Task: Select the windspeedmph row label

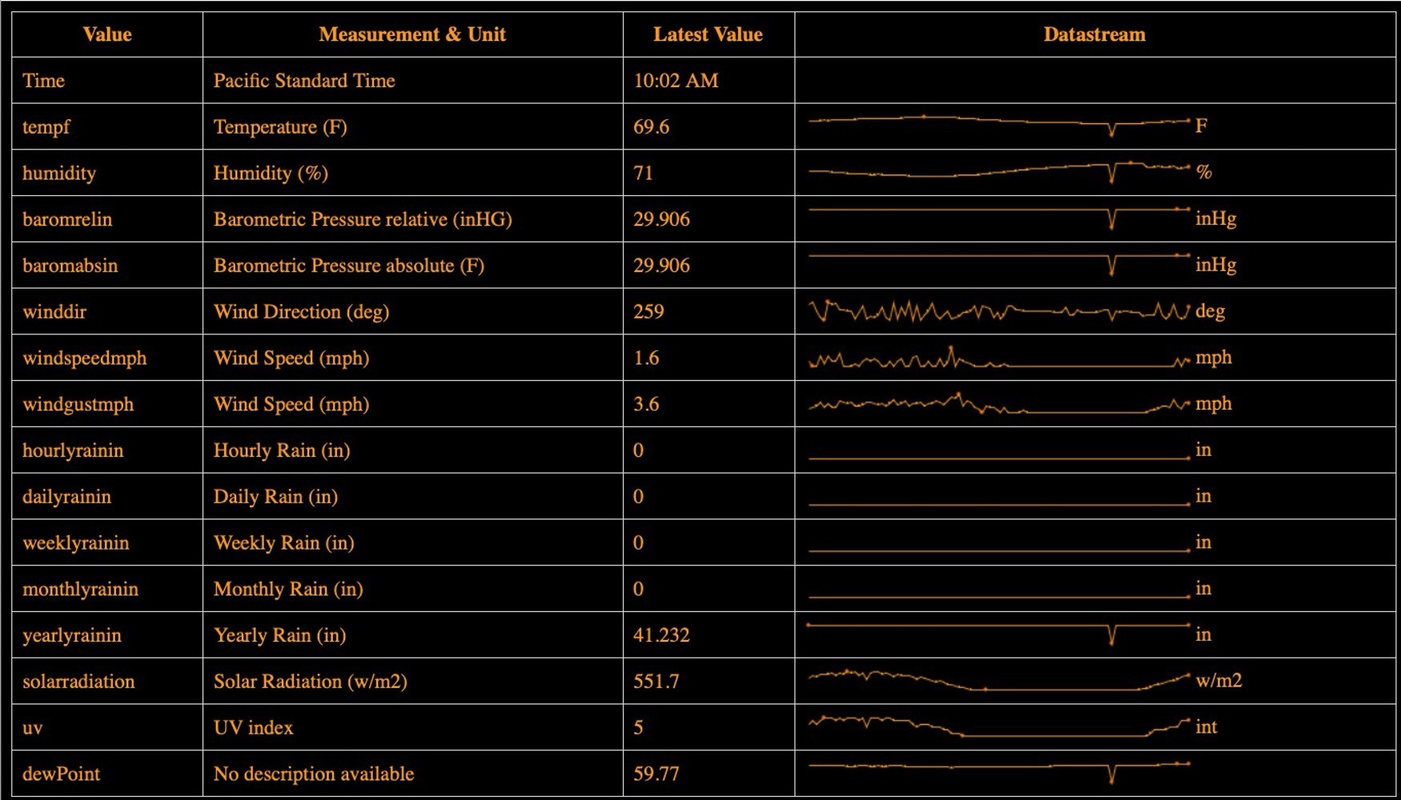Action: [85, 358]
